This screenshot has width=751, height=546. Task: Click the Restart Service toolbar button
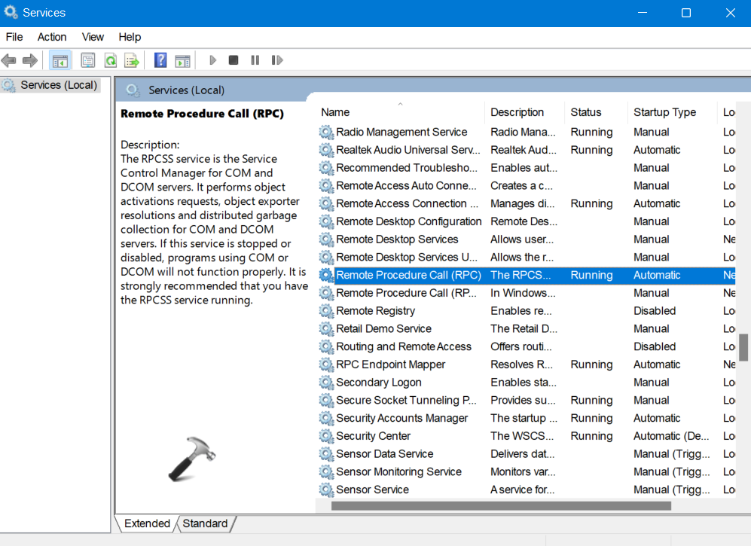[x=277, y=60]
